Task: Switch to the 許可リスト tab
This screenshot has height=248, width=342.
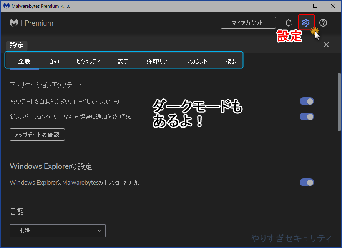Action: click(x=158, y=62)
